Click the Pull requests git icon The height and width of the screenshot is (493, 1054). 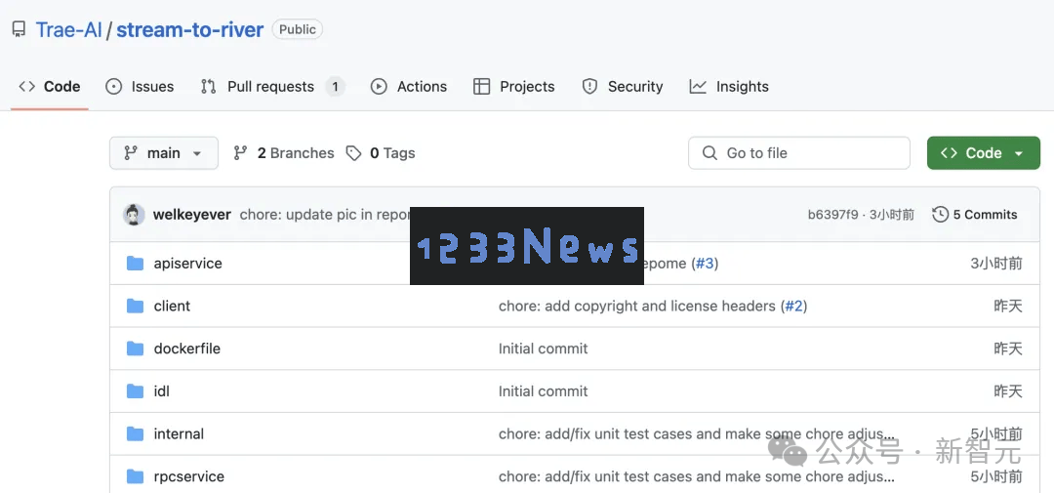coord(209,87)
